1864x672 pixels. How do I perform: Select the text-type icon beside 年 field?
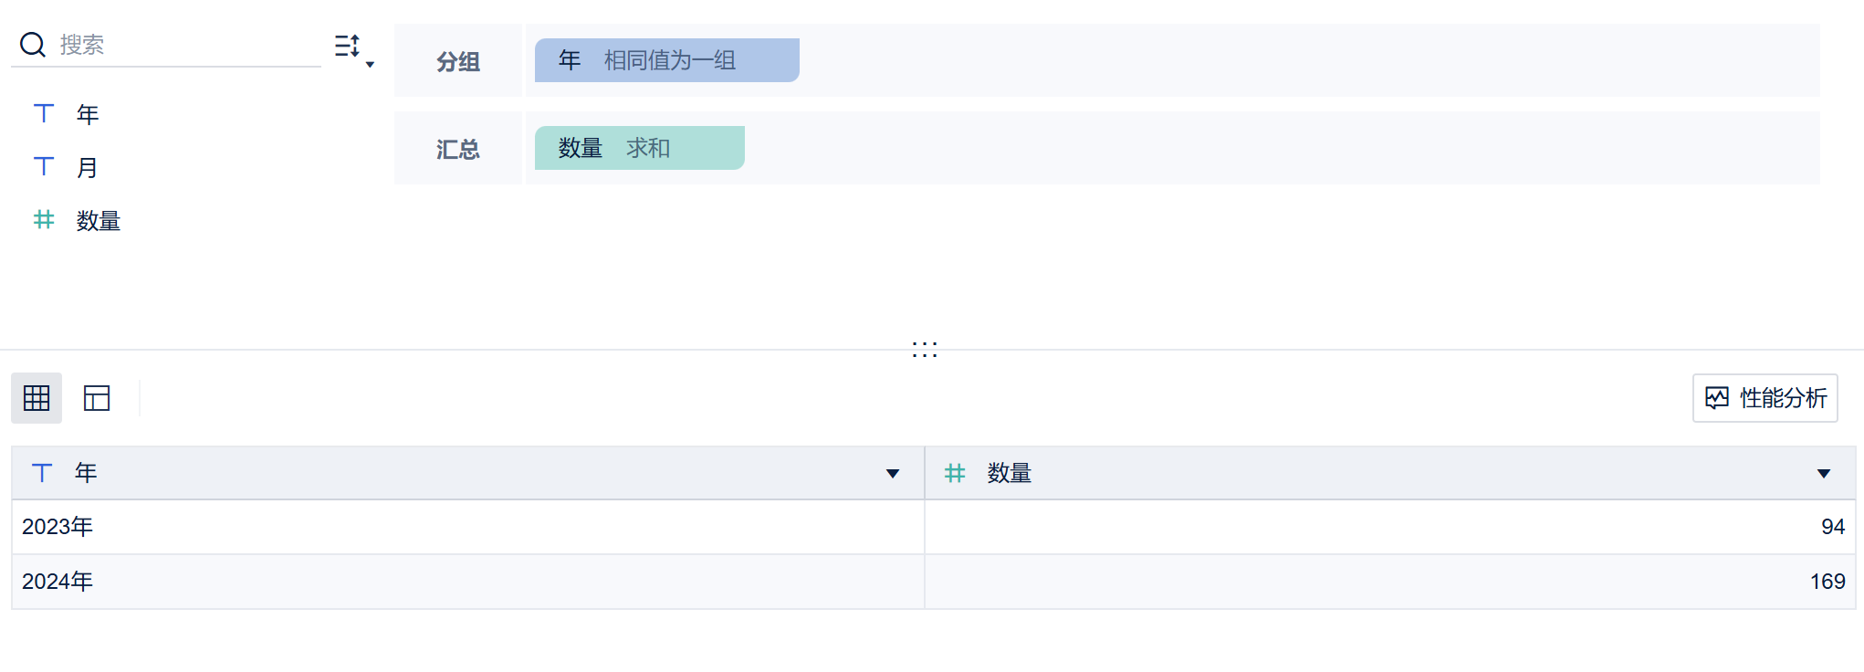pos(44,113)
